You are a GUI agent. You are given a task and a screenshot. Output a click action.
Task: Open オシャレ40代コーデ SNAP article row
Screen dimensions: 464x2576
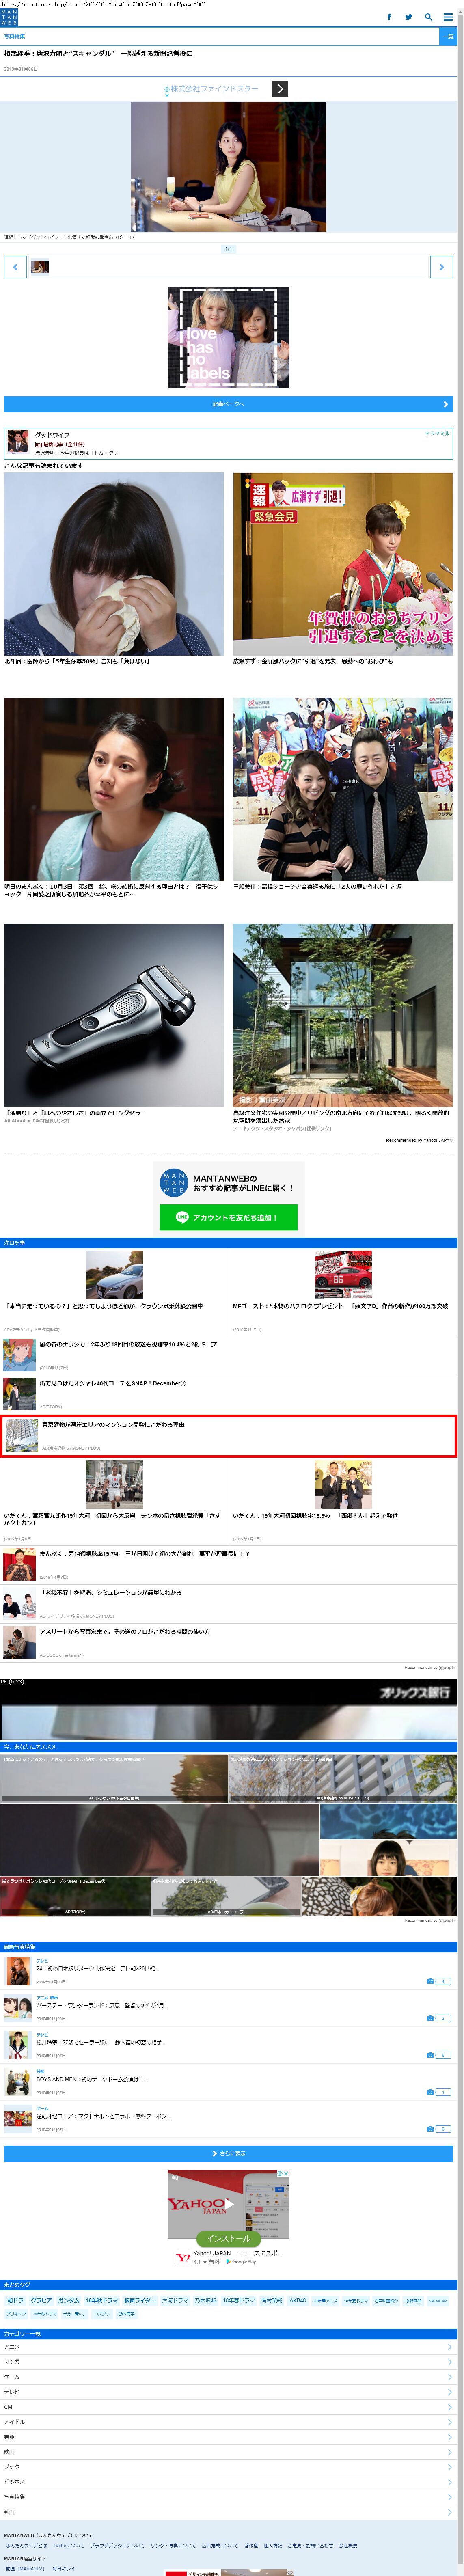point(228,1394)
